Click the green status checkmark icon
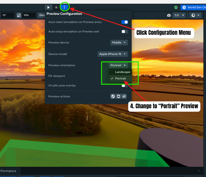206x177 pixels. [x=176, y=7]
